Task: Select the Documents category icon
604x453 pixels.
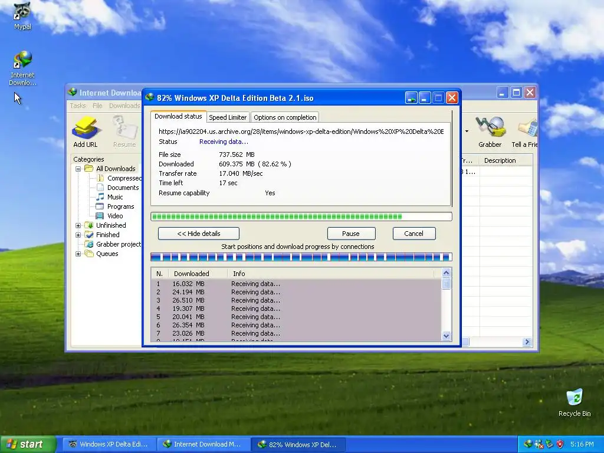Action: (100, 188)
